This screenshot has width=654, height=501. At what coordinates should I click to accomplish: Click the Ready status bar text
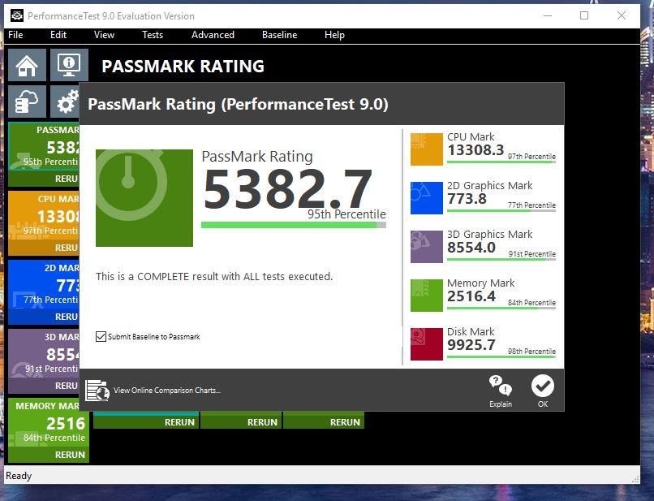[x=19, y=476]
